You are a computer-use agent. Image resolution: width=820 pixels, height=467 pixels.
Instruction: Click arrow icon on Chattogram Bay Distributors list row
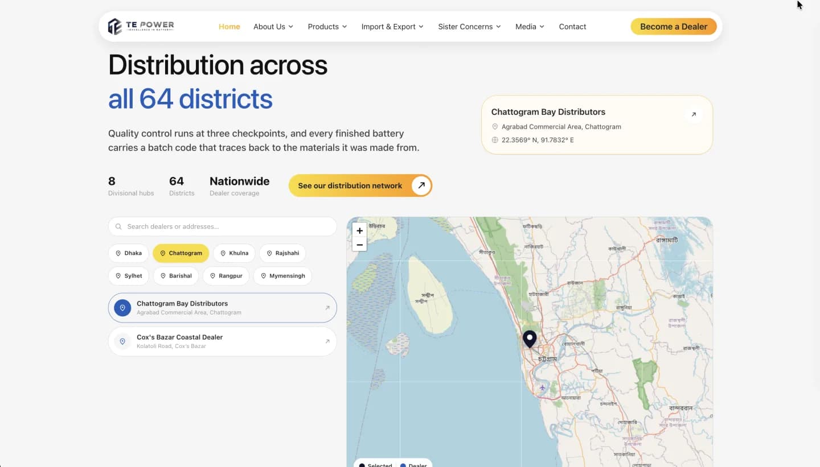point(327,308)
